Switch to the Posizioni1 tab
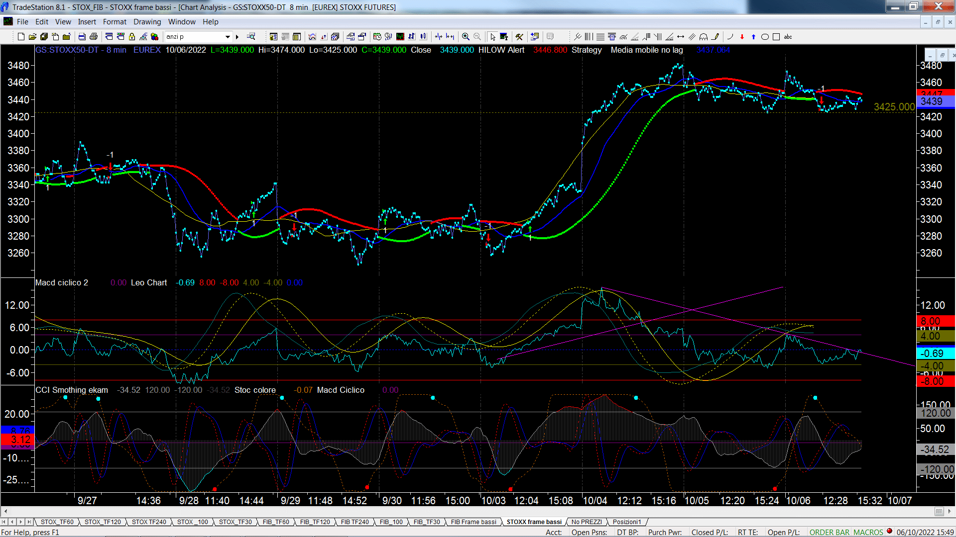The image size is (956, 537). pyautogui.click(x=627, y=522)
